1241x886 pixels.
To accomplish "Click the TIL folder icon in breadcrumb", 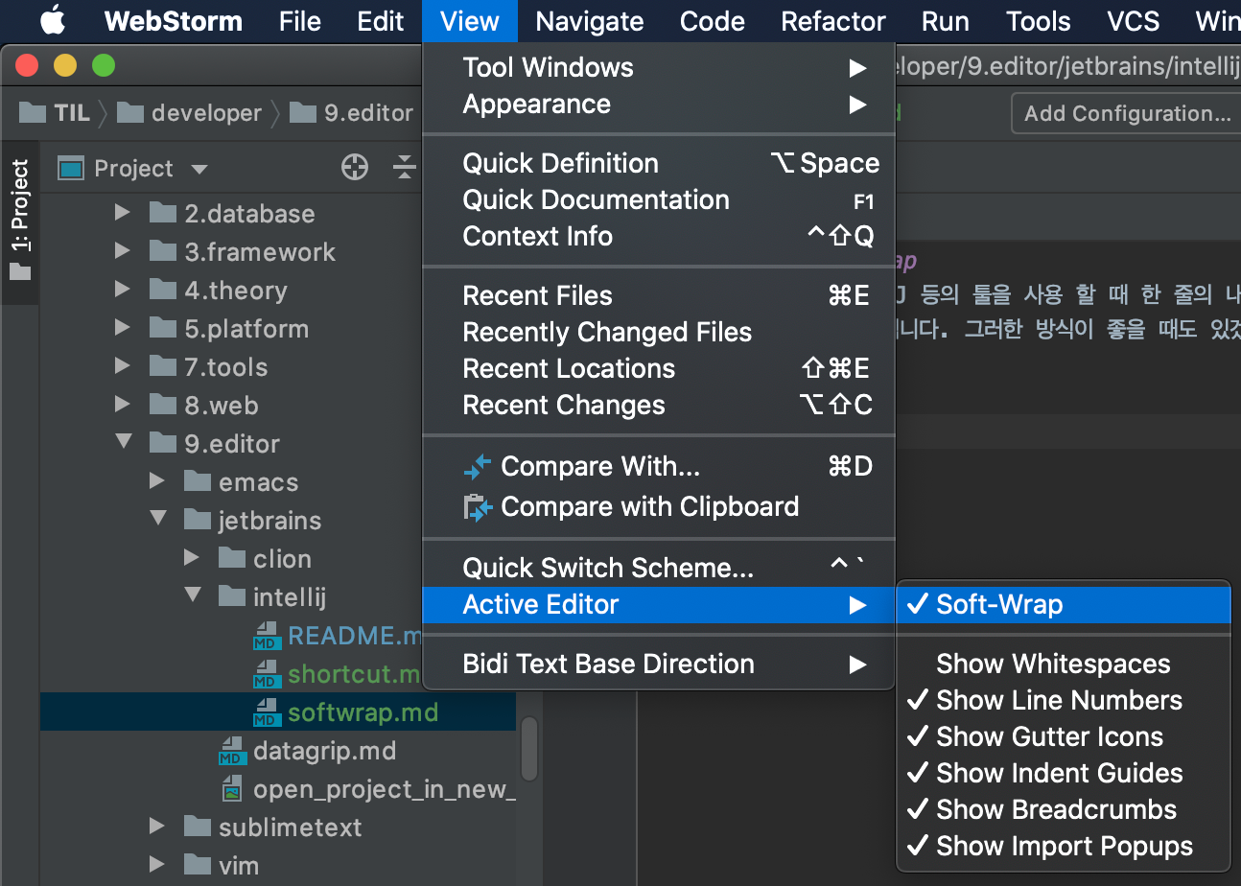I will [33, 113].
